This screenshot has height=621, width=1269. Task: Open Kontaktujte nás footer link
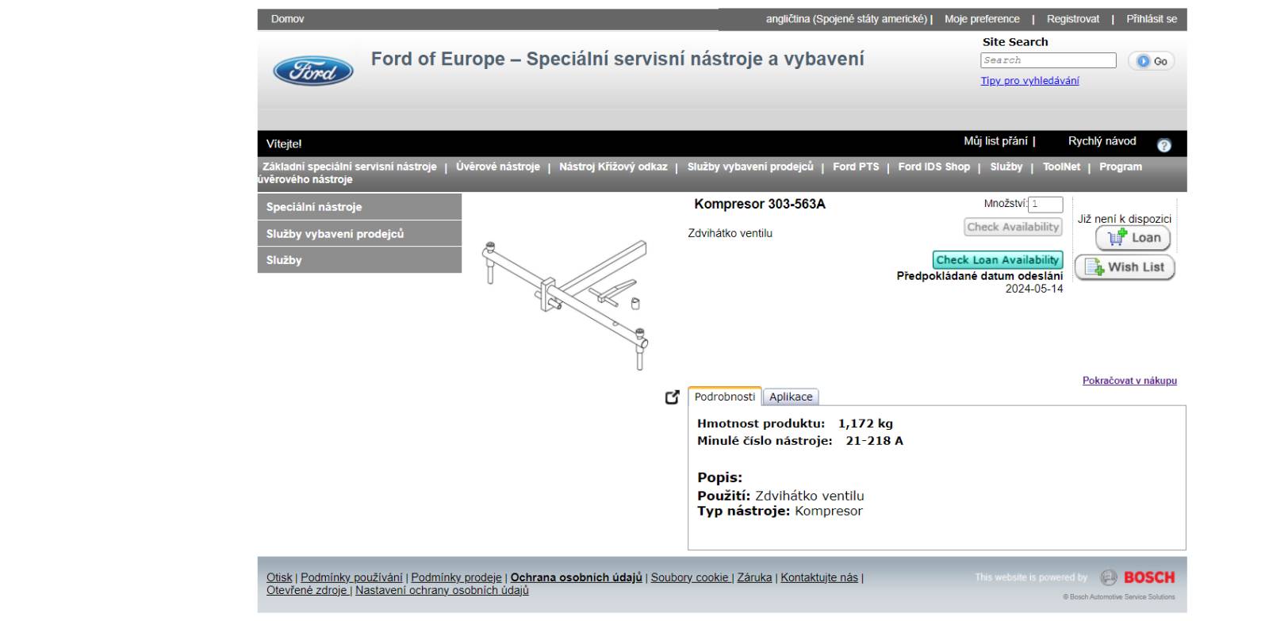[x=819, y=577]
